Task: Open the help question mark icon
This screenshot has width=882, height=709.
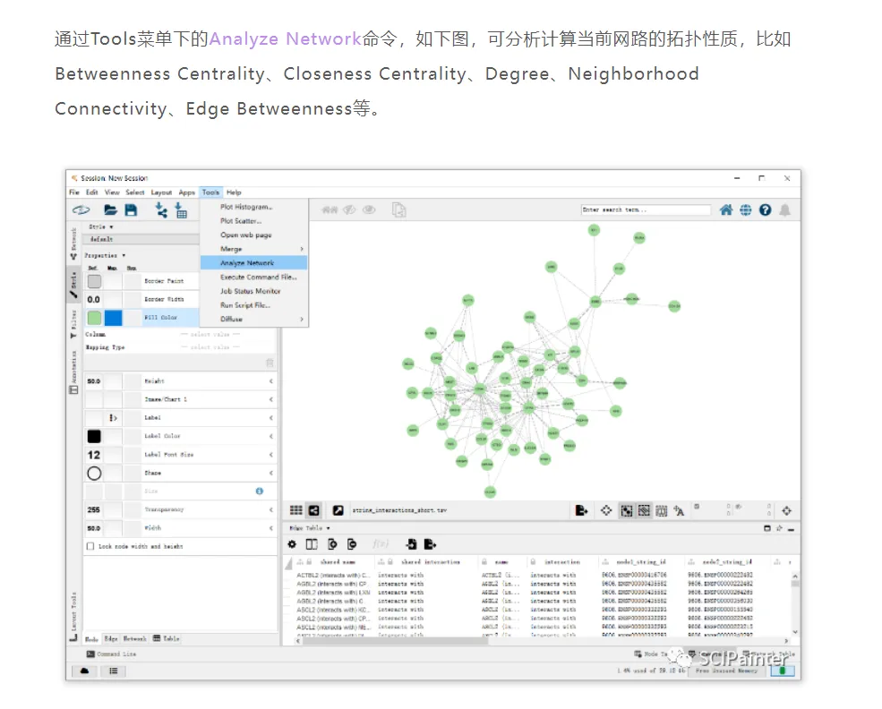Action: [x=765, y=209]
